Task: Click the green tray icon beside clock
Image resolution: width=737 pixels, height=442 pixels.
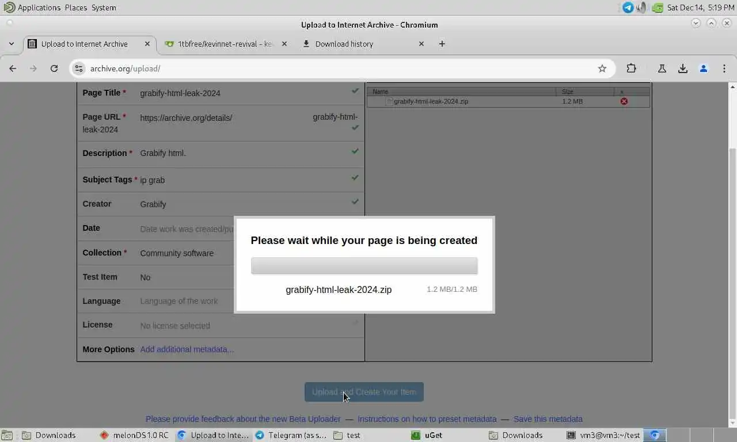Action: 658,7
